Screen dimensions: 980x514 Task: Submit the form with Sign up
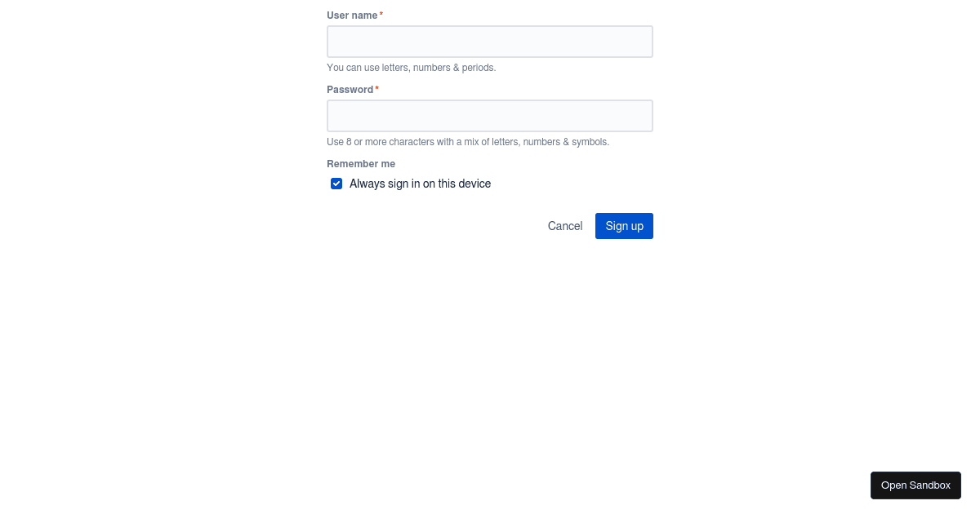624,226
